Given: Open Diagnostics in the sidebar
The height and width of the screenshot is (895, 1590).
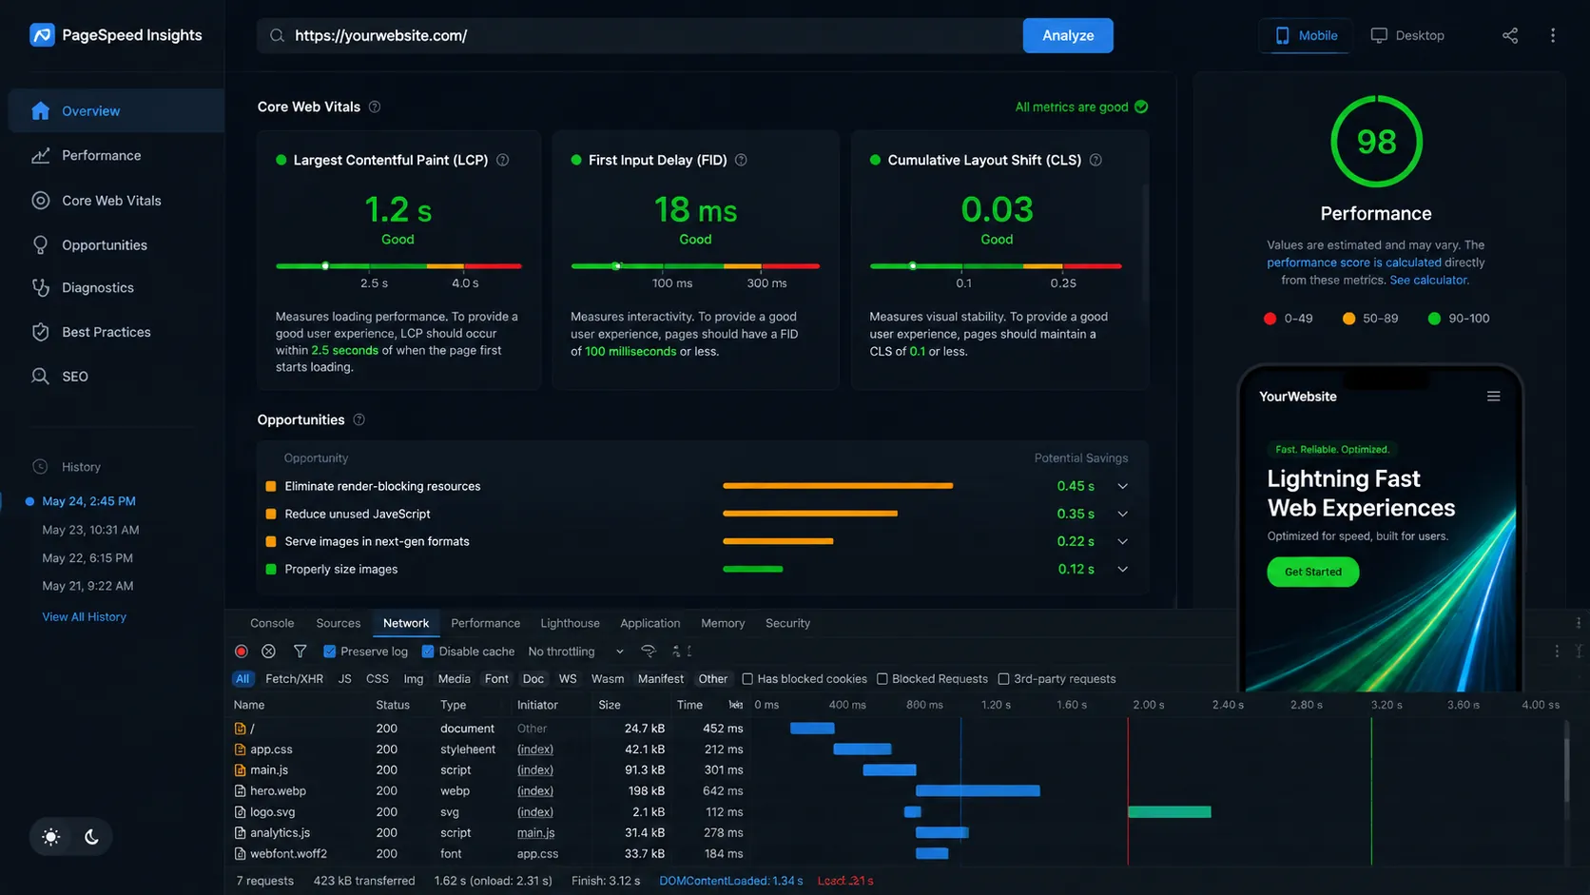Looking at the screenshot, I should coord(98,287).
